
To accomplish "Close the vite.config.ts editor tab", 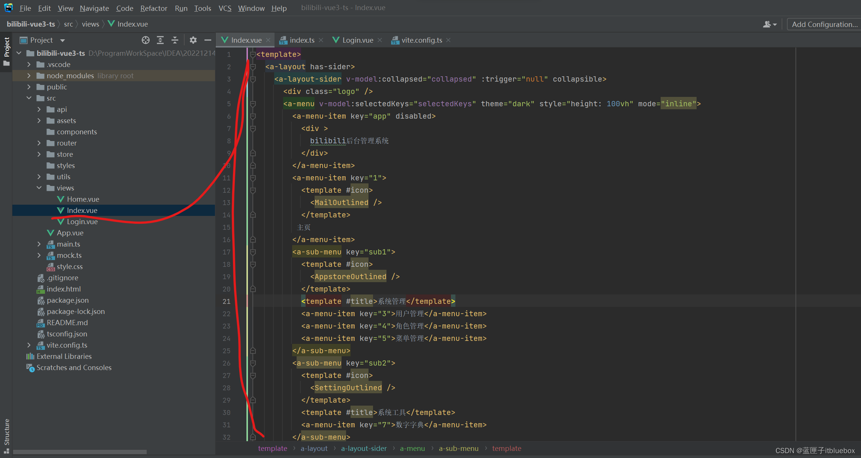I will (448, 40).
